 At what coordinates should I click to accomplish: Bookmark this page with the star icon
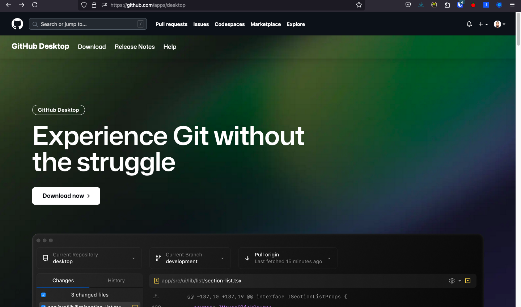[x=359, y=5]
